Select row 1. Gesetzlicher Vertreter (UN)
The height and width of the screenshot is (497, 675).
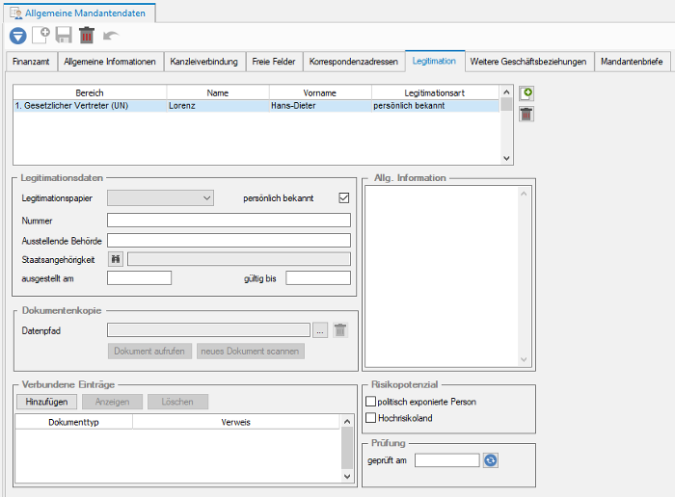point(256,106)
